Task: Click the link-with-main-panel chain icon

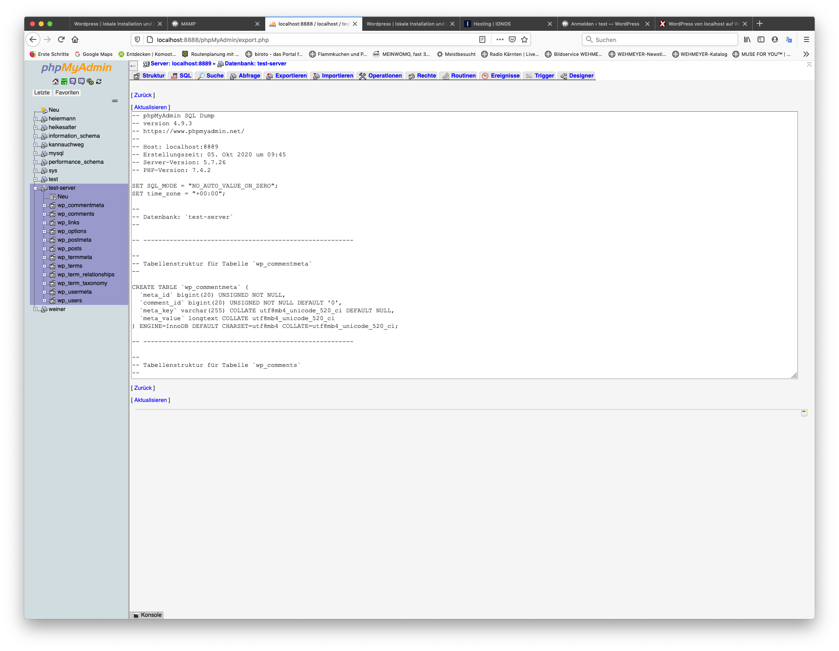Action: [x=115, y=101]
